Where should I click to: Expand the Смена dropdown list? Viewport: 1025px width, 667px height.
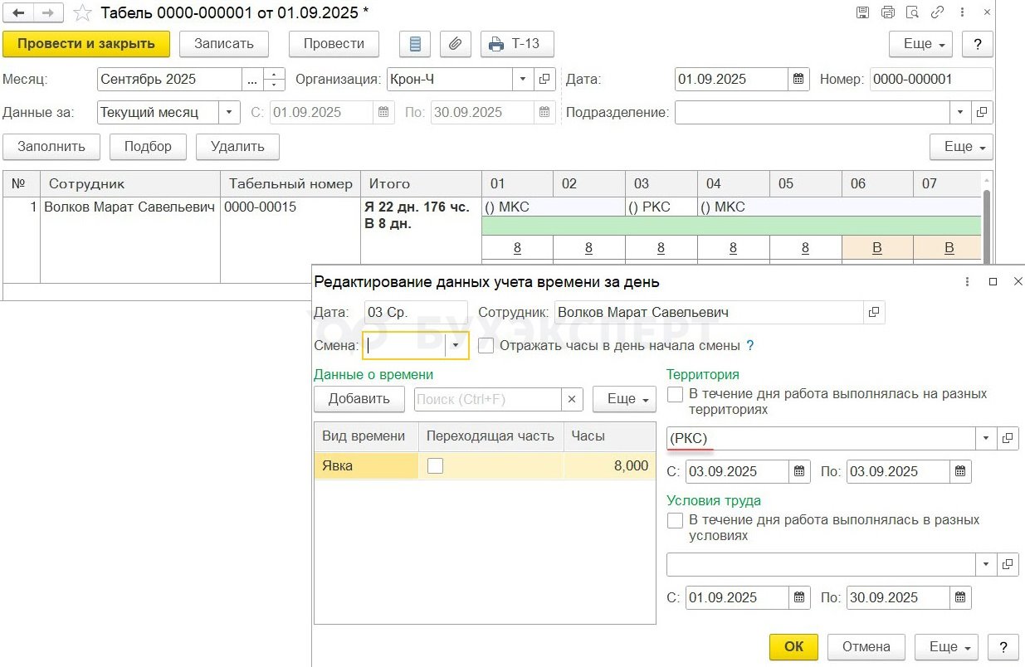(456, 346)
